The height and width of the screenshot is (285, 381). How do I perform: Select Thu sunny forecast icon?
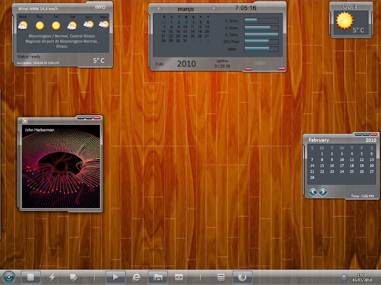[x=40, y=26]
